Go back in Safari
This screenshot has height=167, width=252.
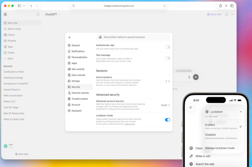(x=31, y=6)
